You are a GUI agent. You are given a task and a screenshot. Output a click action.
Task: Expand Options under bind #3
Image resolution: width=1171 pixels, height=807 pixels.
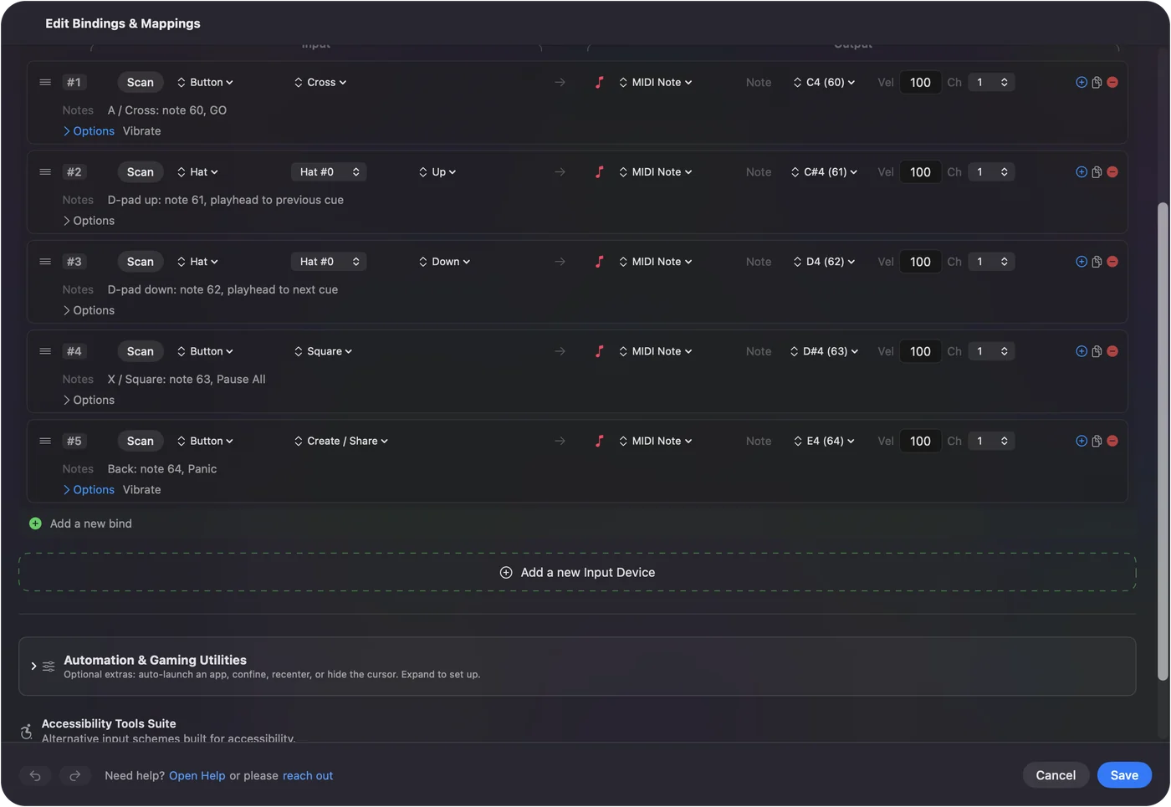point(89,310)
